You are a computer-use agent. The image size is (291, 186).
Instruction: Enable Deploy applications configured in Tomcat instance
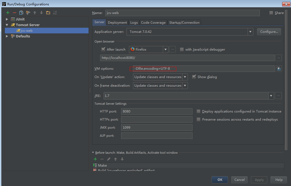[x=198, y=111]
